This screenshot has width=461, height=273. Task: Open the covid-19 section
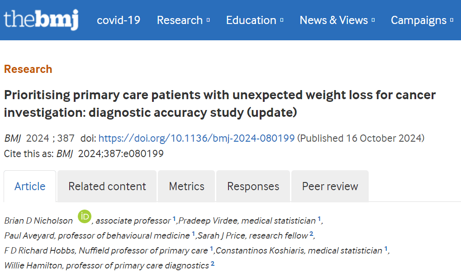(119, 20)
